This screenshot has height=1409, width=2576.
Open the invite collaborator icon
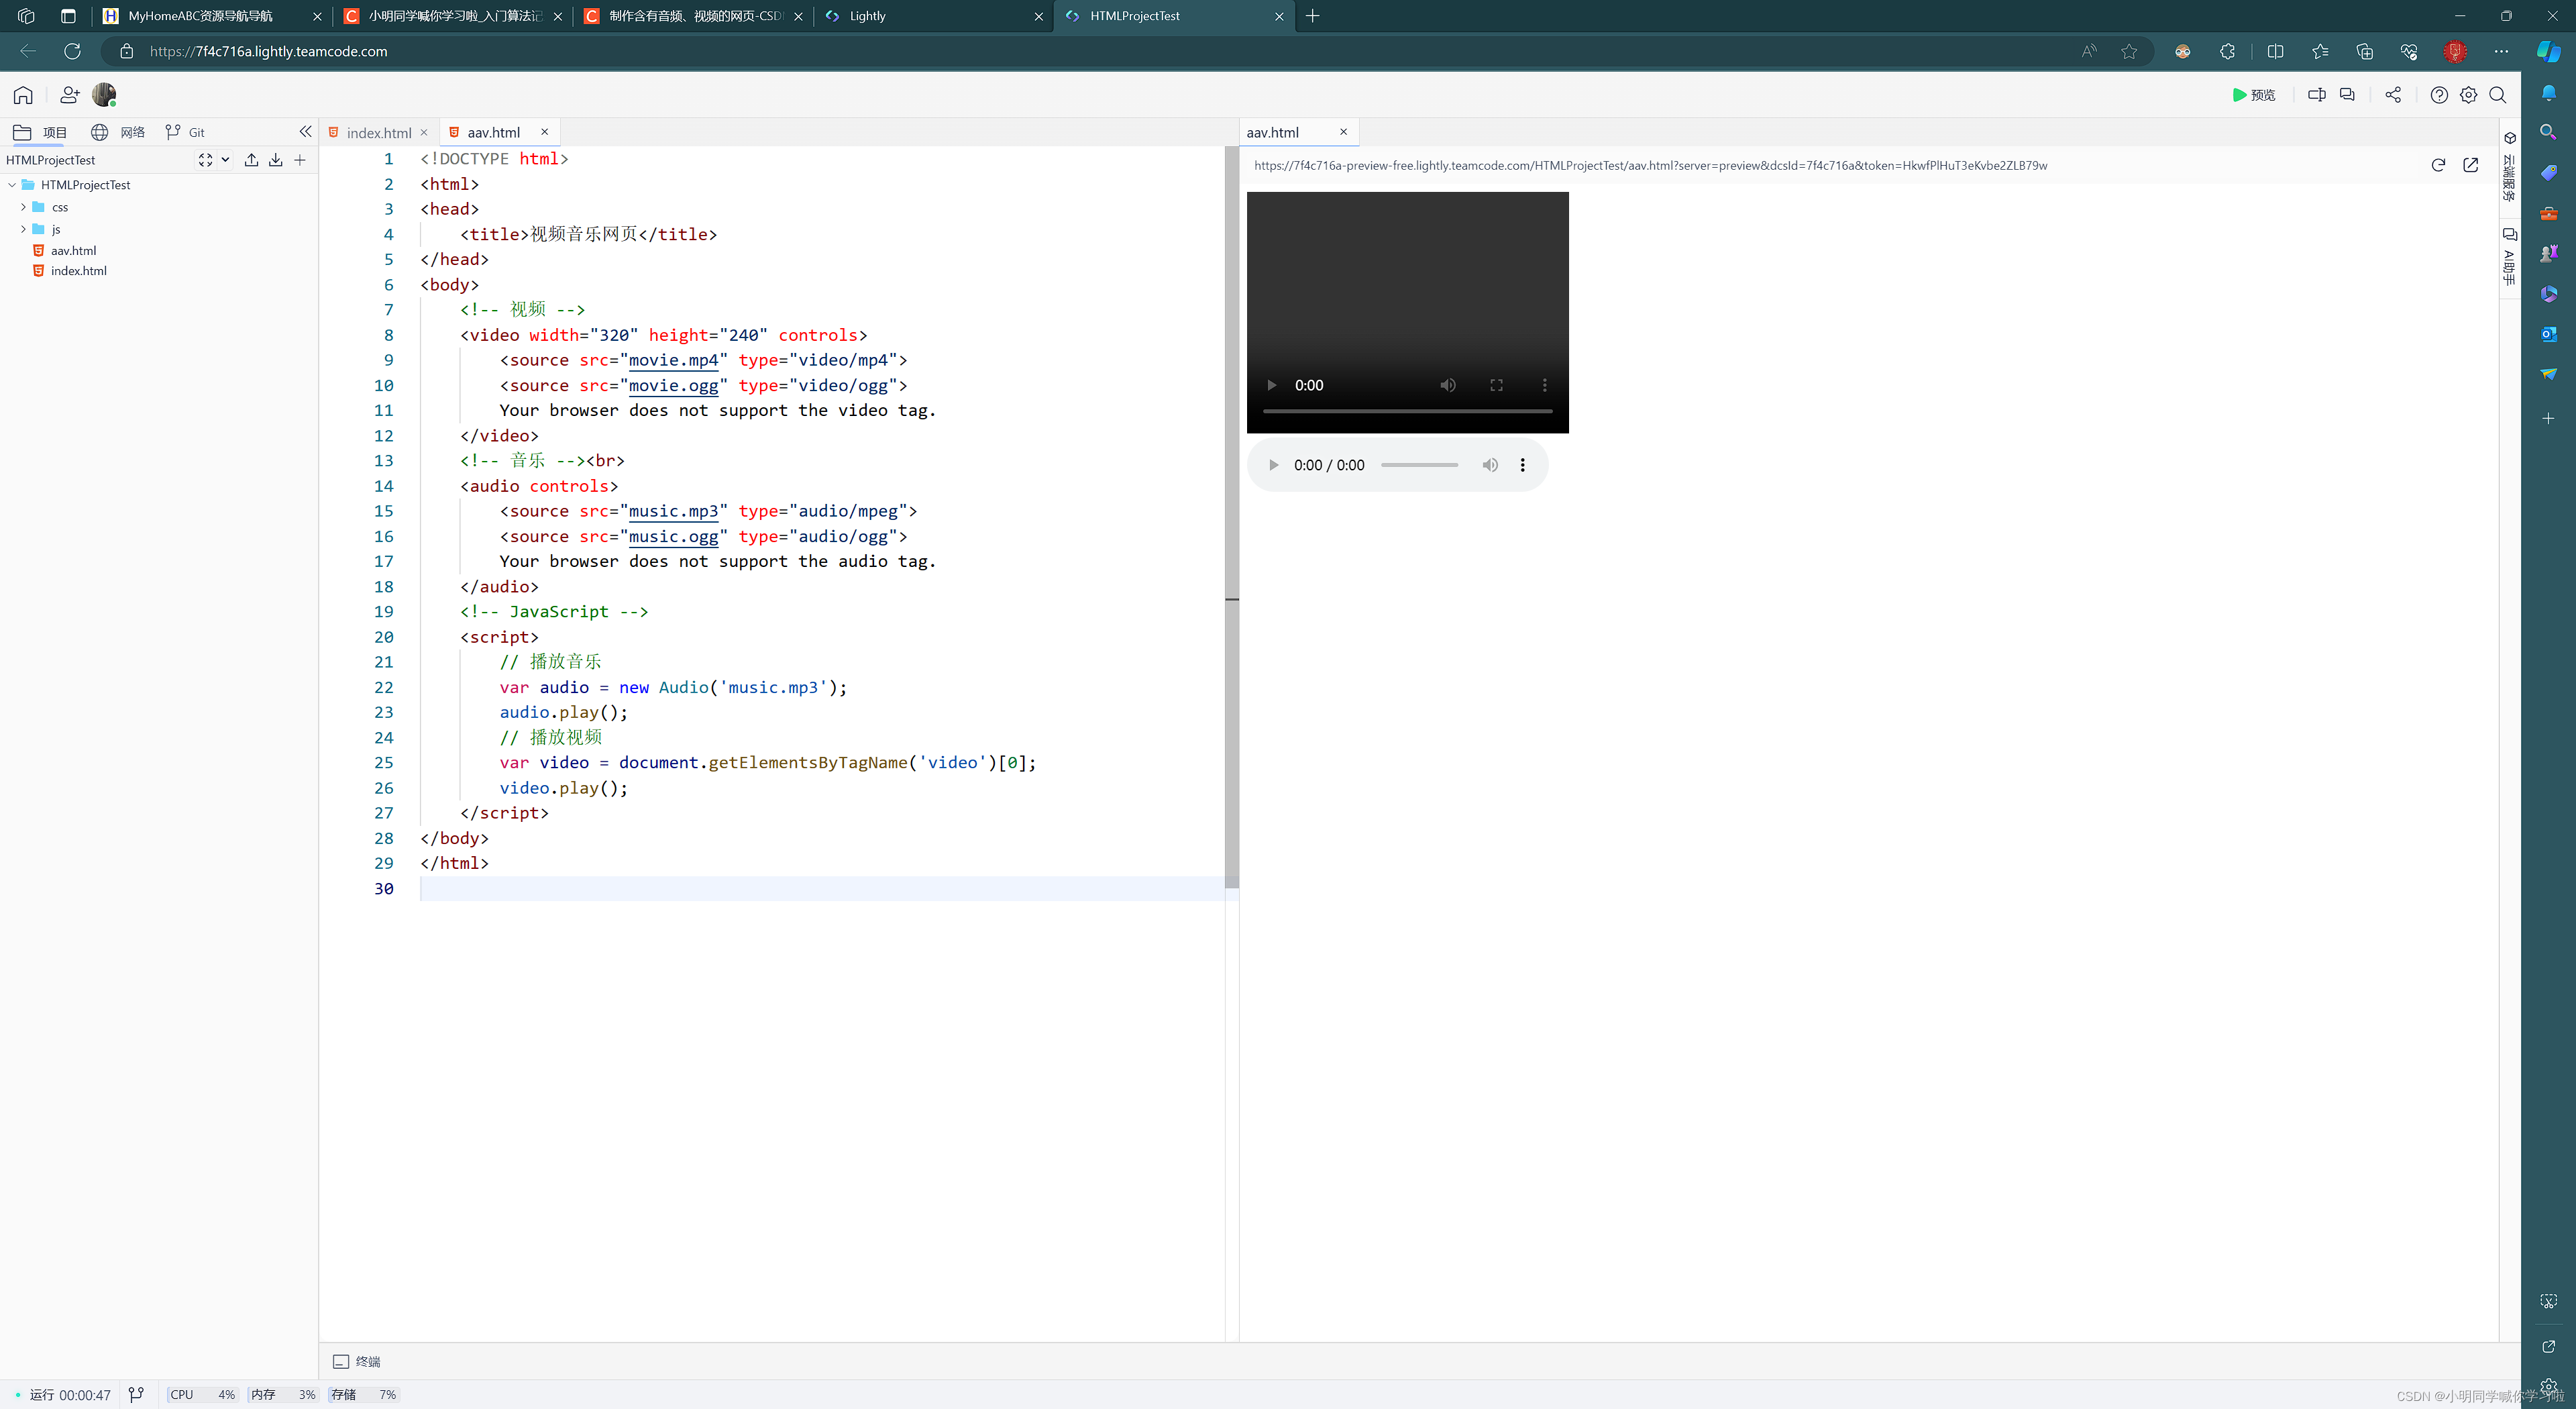point(69,95)
